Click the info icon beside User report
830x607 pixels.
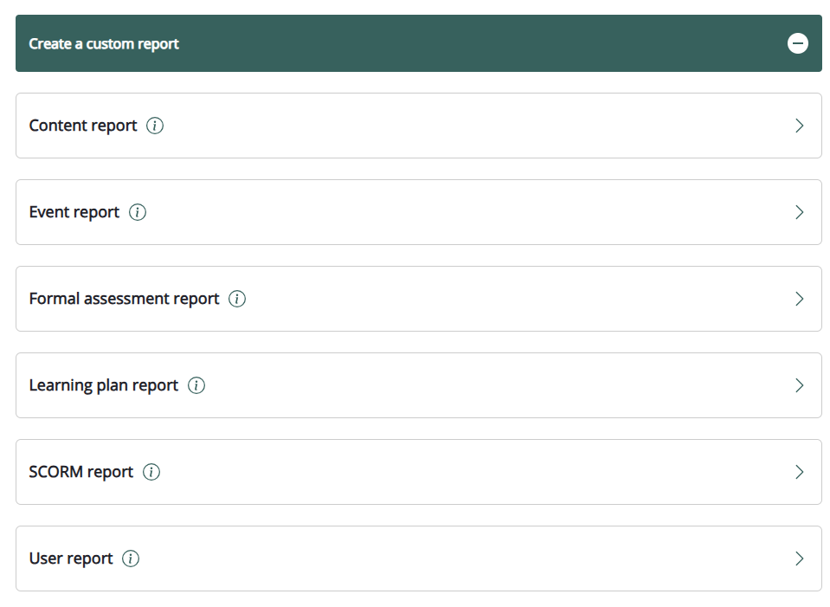pos(131,559)
